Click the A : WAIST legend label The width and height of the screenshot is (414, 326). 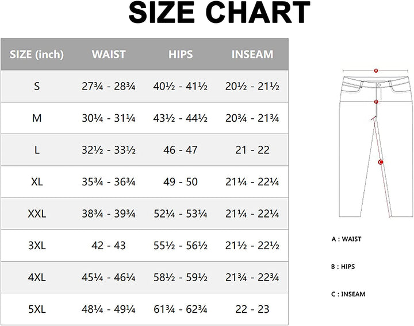(x=347, y=239)
